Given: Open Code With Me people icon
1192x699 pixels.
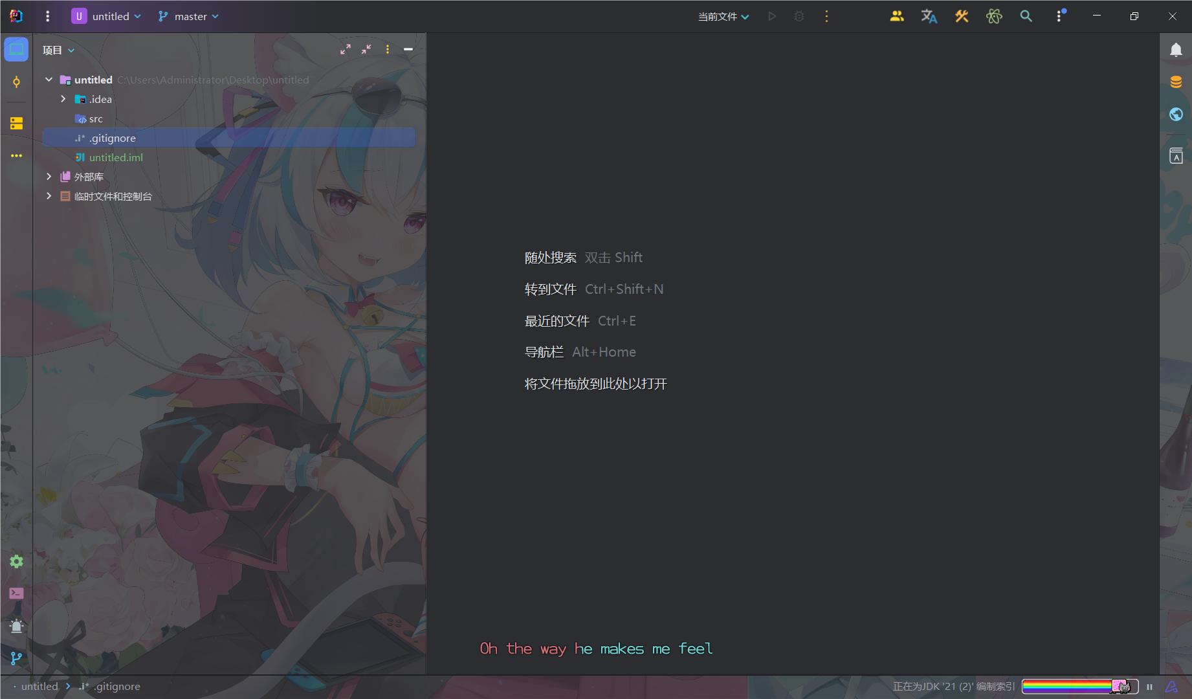Looking at the screenshot, I should coord(896,16).
